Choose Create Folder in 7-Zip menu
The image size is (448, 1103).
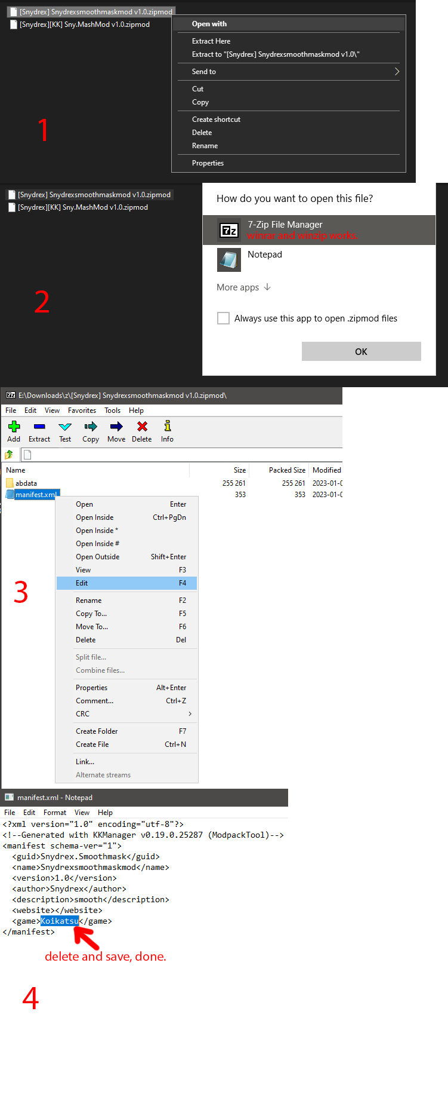[126, 731]
